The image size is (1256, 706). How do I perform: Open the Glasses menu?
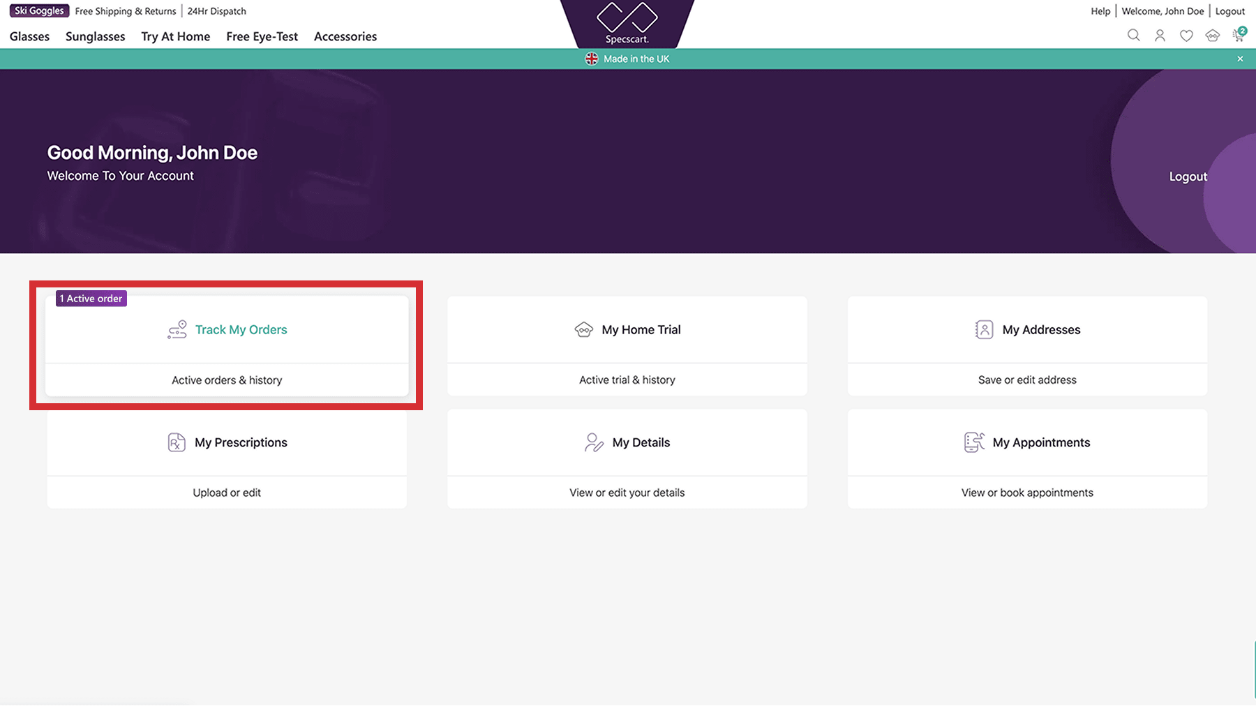(29, 36)
